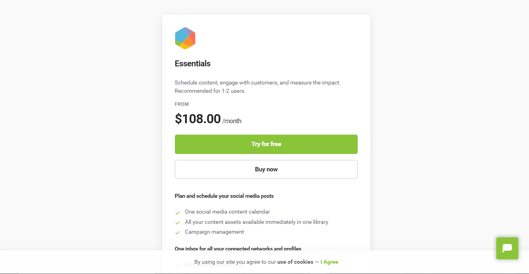
Task: Select All your content assets list item
Action: (257, 222)
